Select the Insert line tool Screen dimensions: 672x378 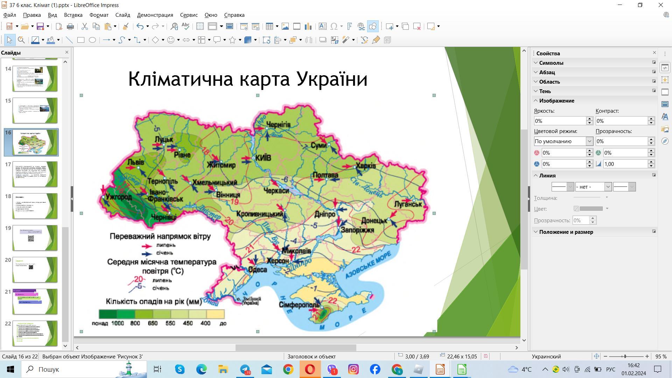pos(69,40)
